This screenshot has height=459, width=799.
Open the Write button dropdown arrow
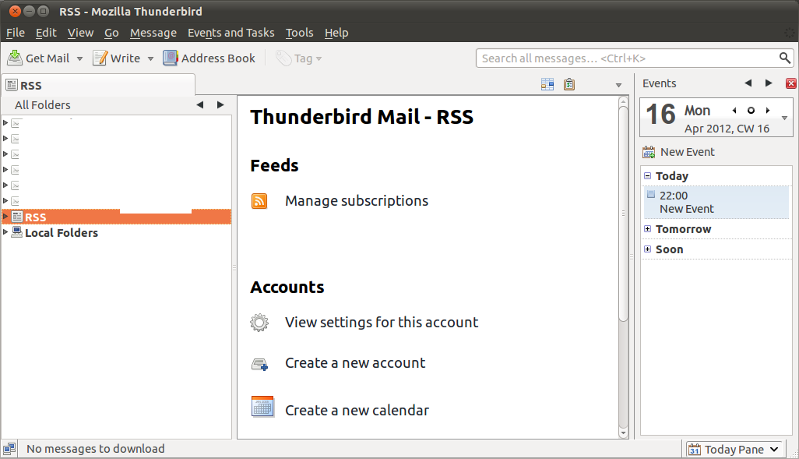coord(150,58)
